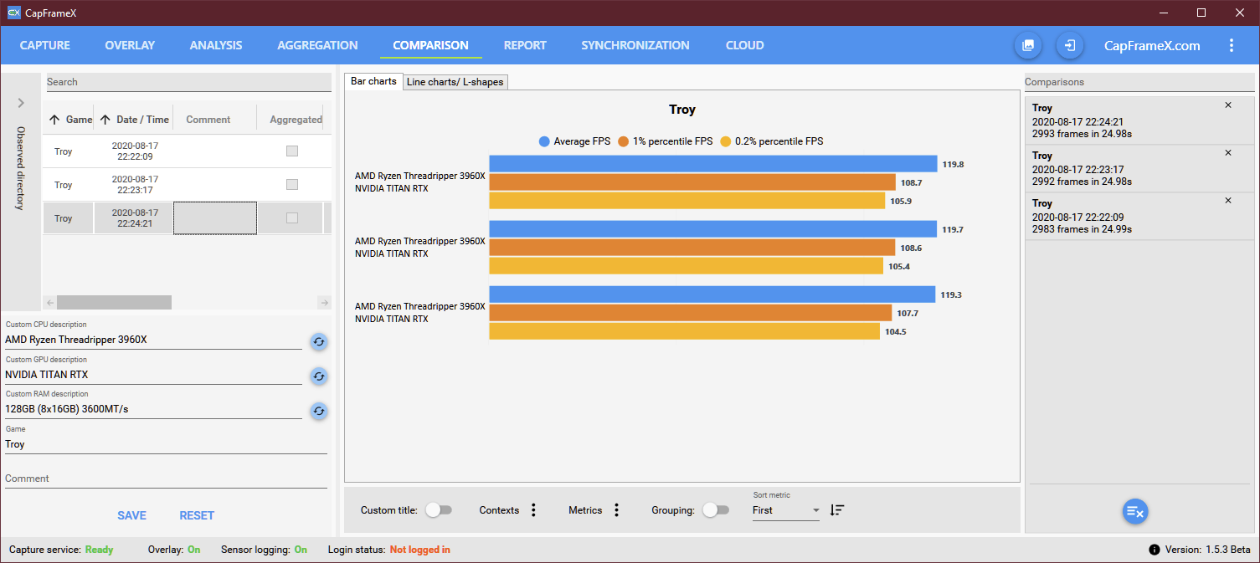
Task: Open the AGGREGATION tab
Action: (x=317, y=45)
